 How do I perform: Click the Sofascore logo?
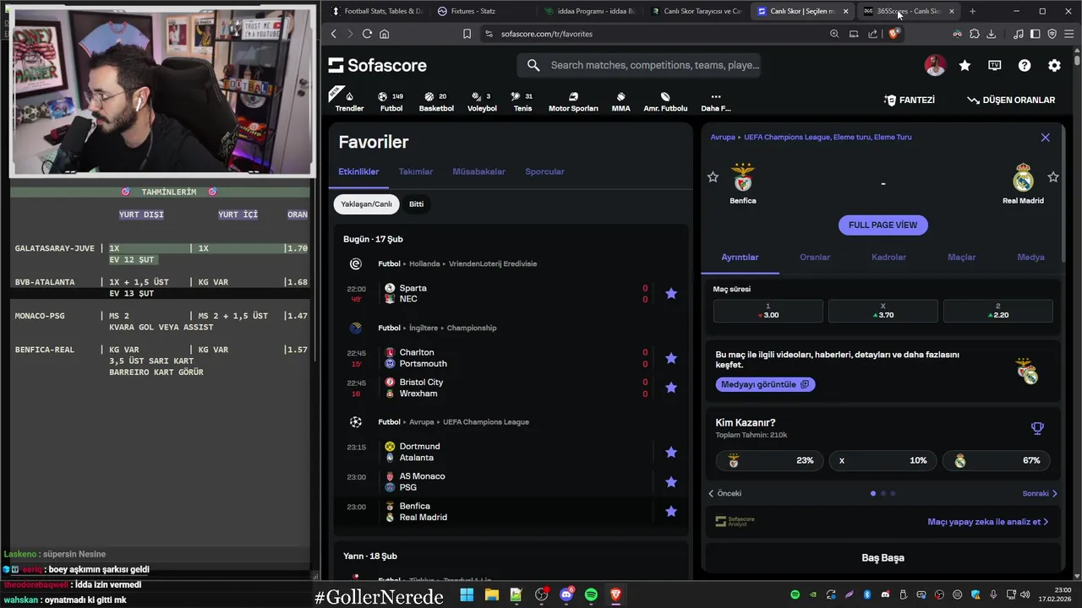point(377,65)
